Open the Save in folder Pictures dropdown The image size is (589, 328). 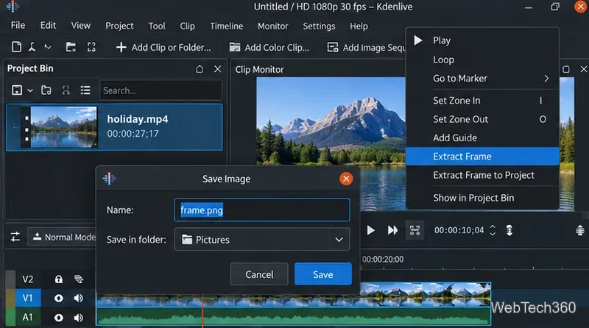coord(262,240)
